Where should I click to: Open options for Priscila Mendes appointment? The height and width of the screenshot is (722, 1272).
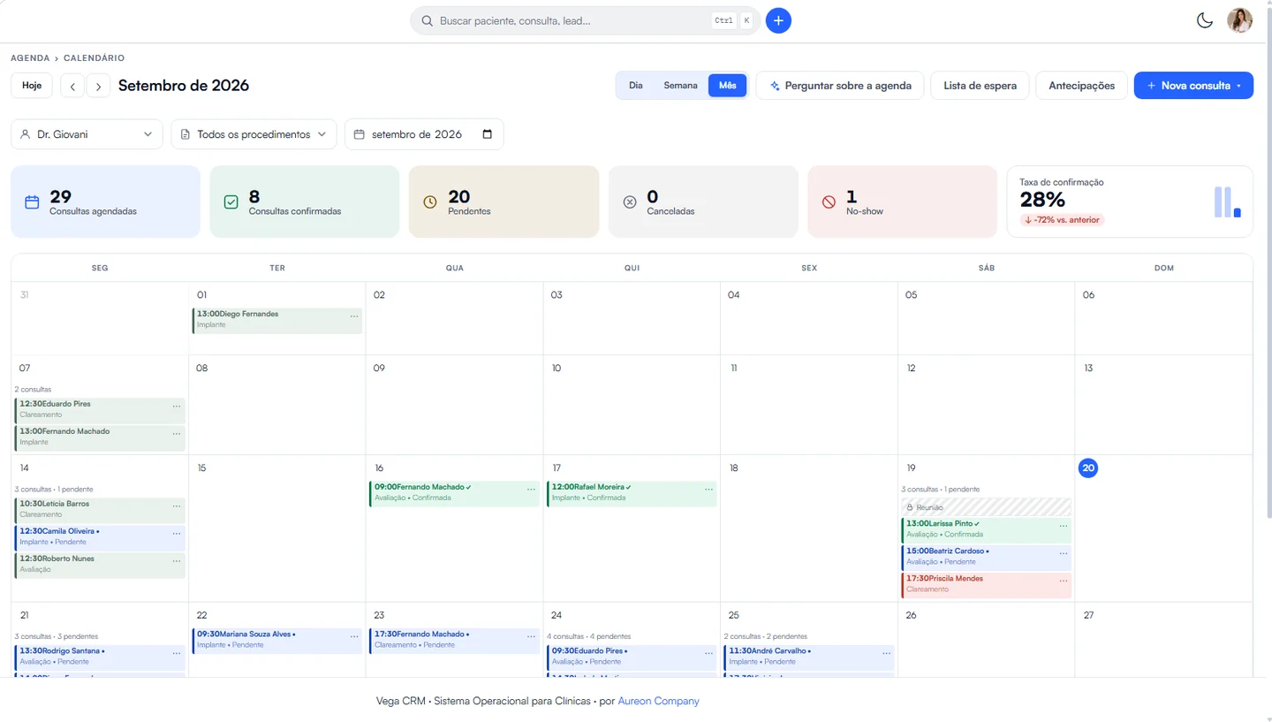(x=1064, y=580)
